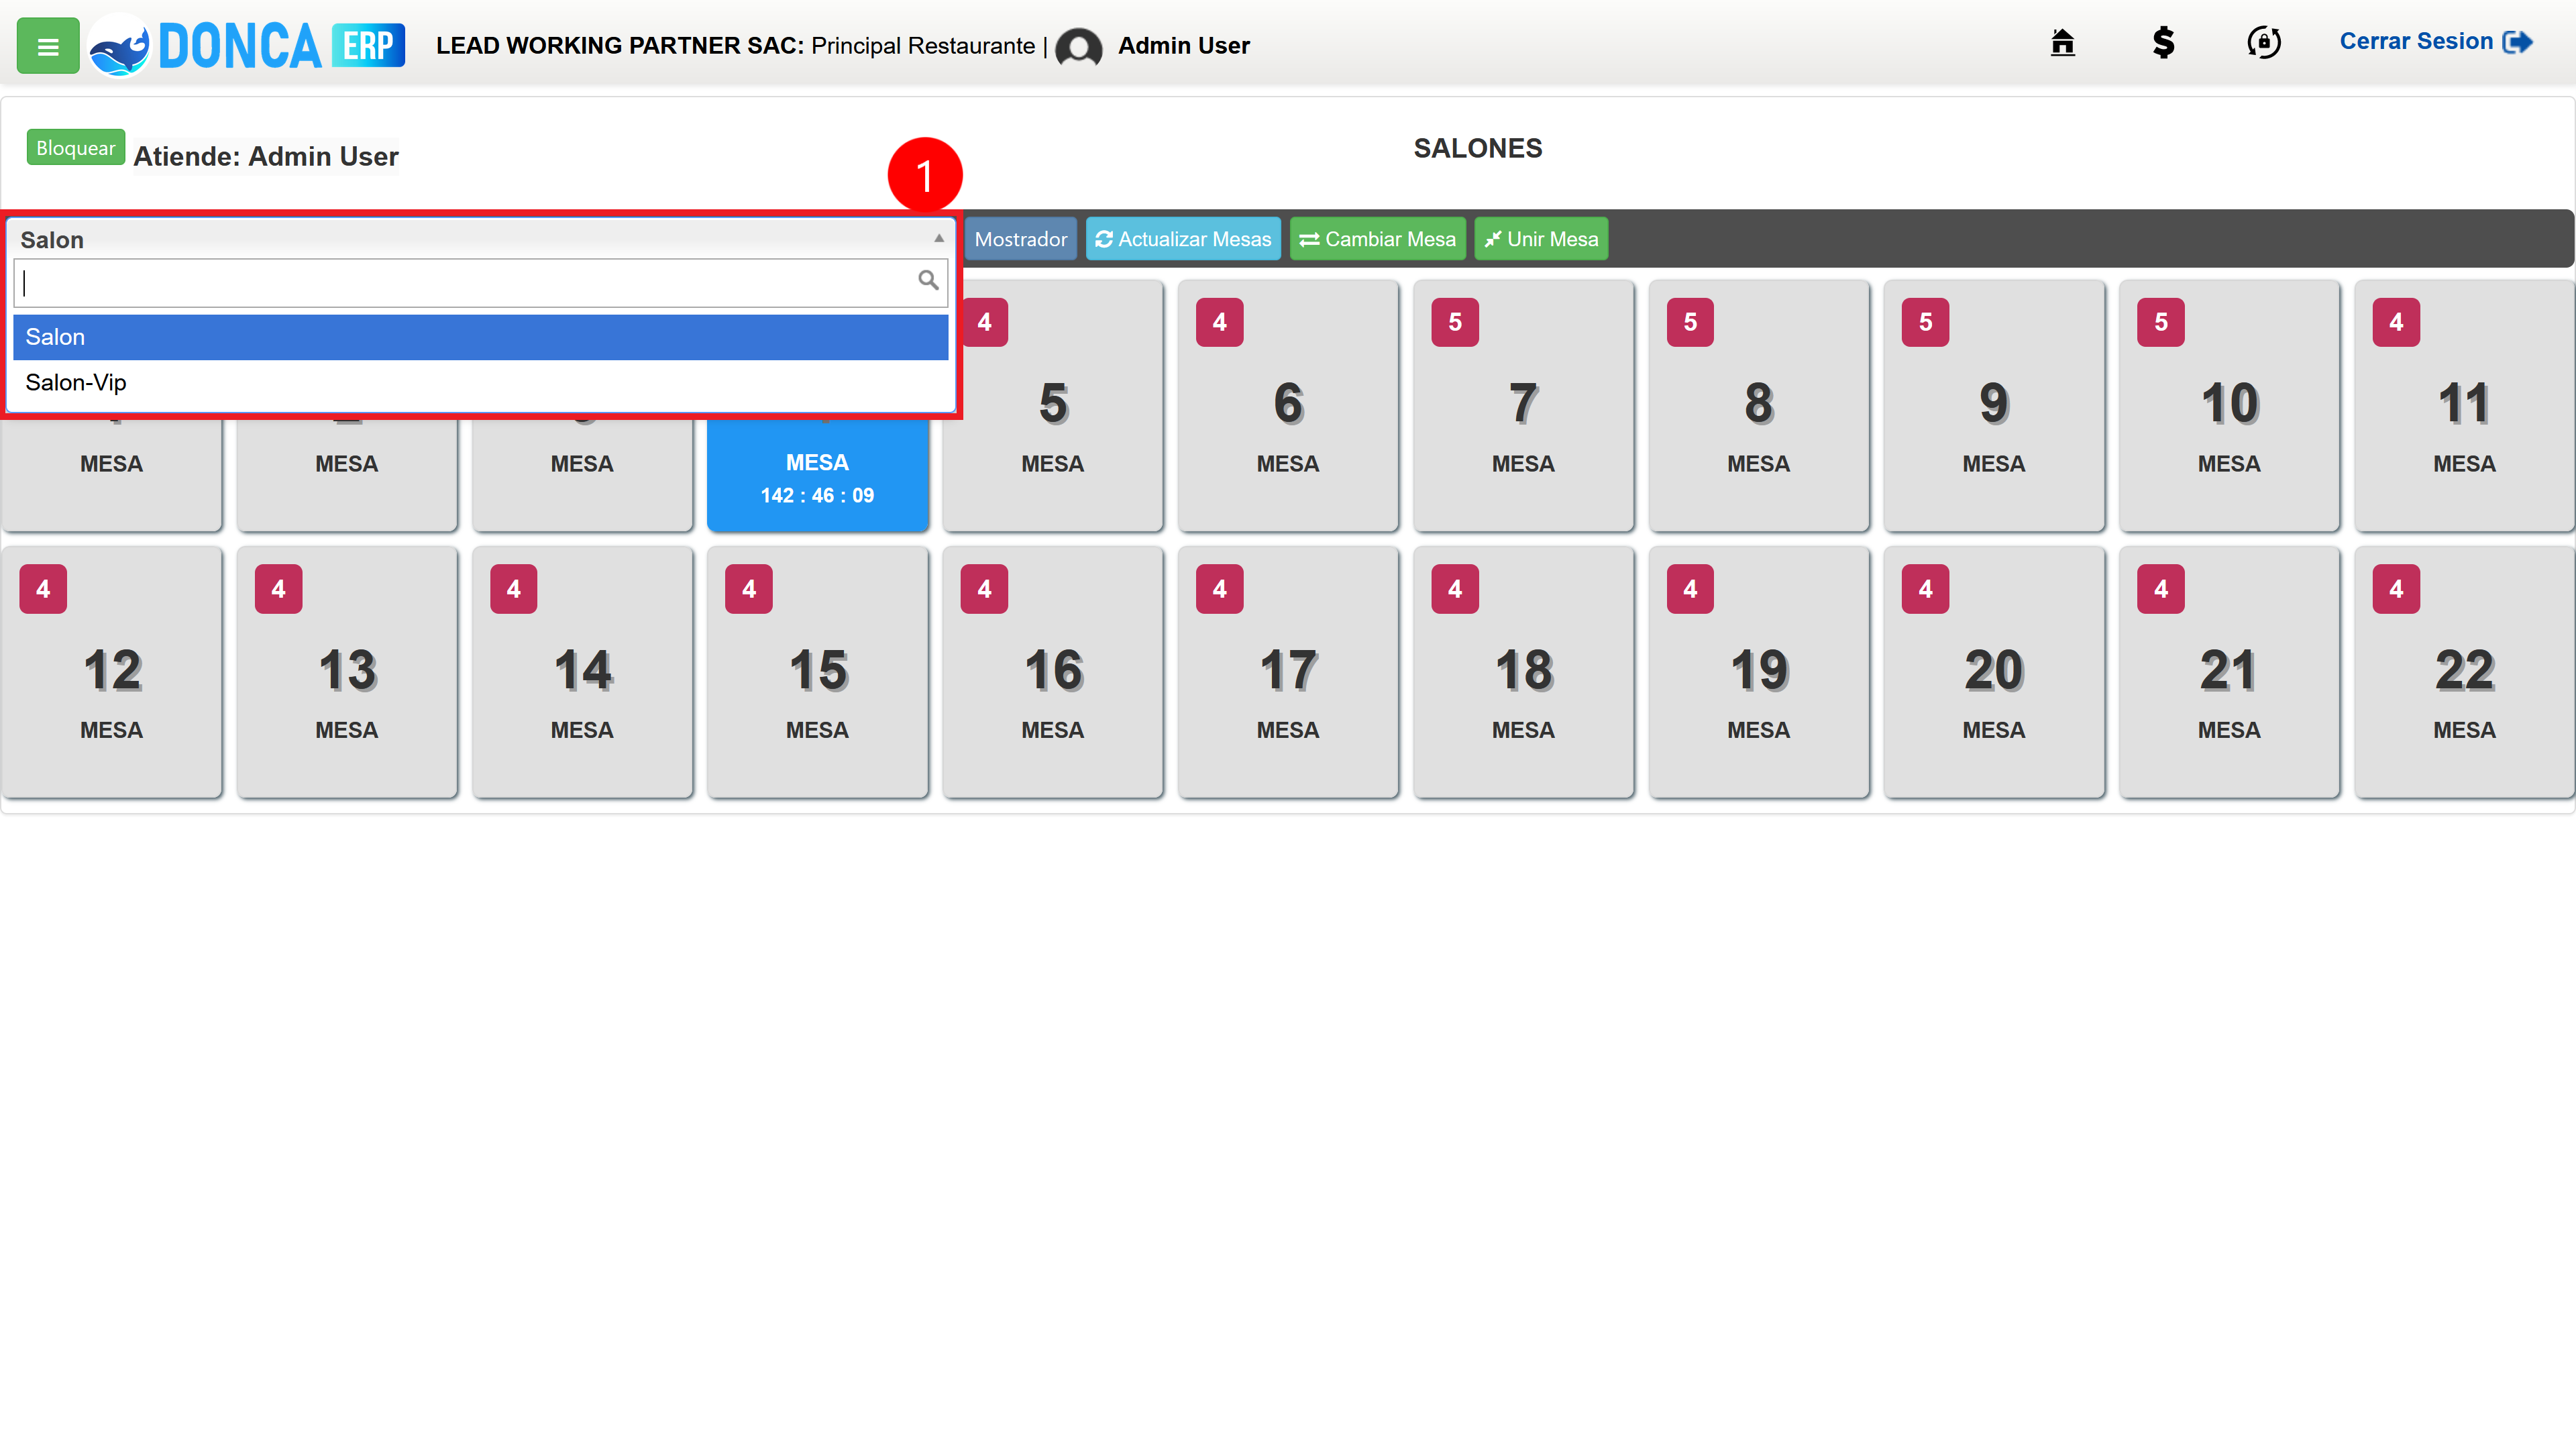Open Mesa 13

point(347,672)
